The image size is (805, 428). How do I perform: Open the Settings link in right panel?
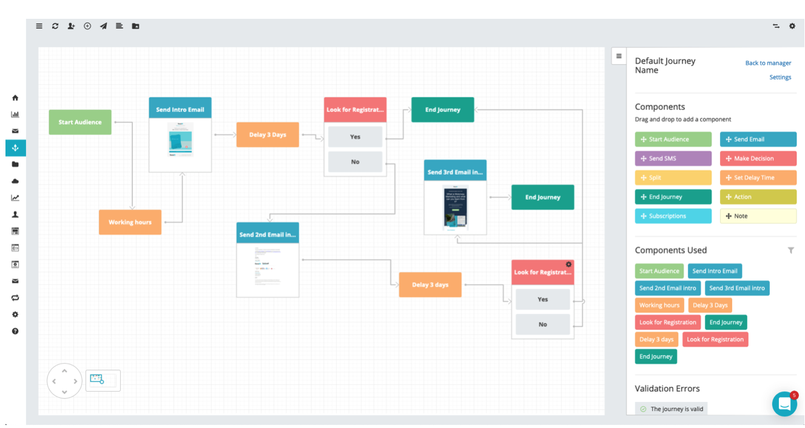(x=780, y=77)
